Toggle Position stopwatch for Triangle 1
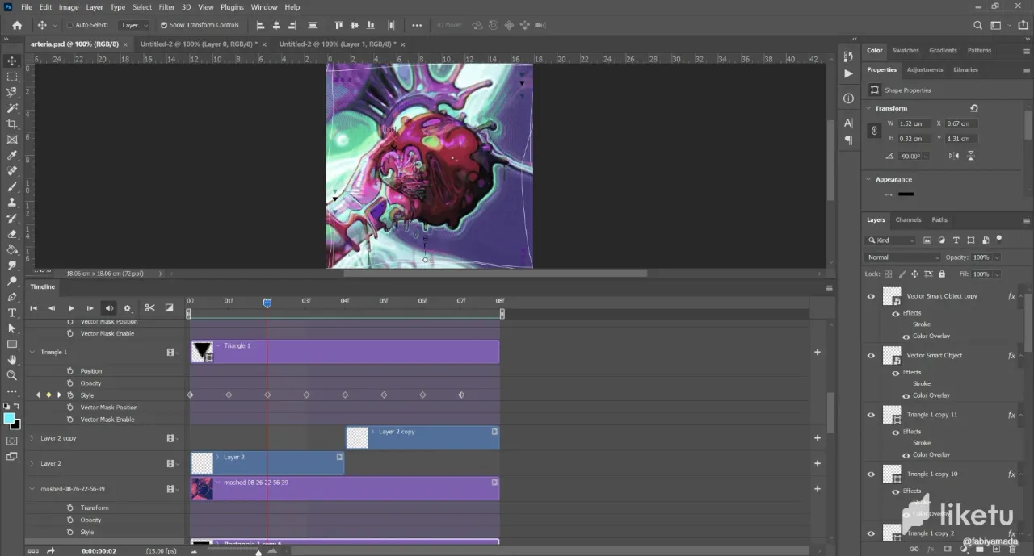1034x556 pixels. [70, 371]
